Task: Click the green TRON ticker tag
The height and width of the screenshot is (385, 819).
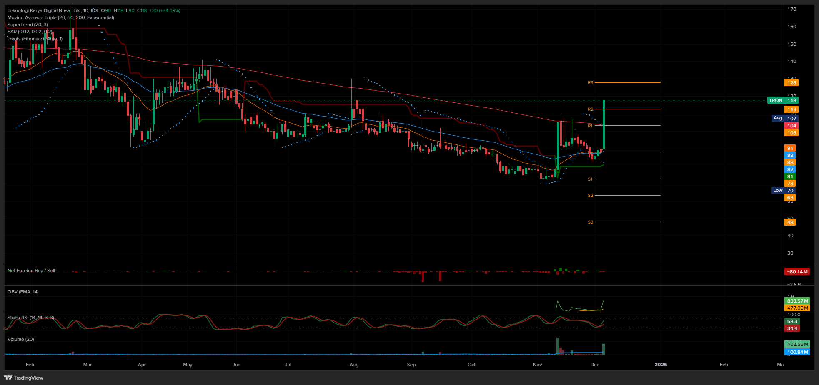Action: click(x=775, y=100)
